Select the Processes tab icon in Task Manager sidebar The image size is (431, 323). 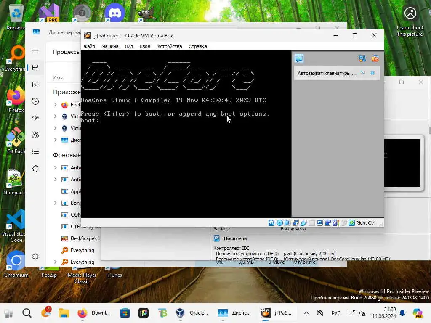[x=35, y=68]
